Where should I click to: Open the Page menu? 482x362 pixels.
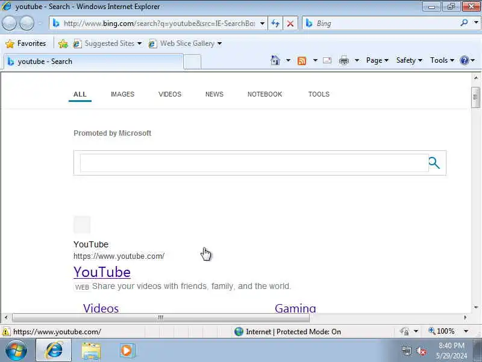(377, 60)
